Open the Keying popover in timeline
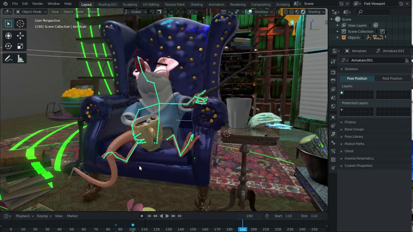Image resolution: width=413 pixels, height=232 pixels. click(x=44, y=216)
